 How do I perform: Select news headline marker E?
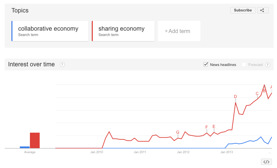214,127
